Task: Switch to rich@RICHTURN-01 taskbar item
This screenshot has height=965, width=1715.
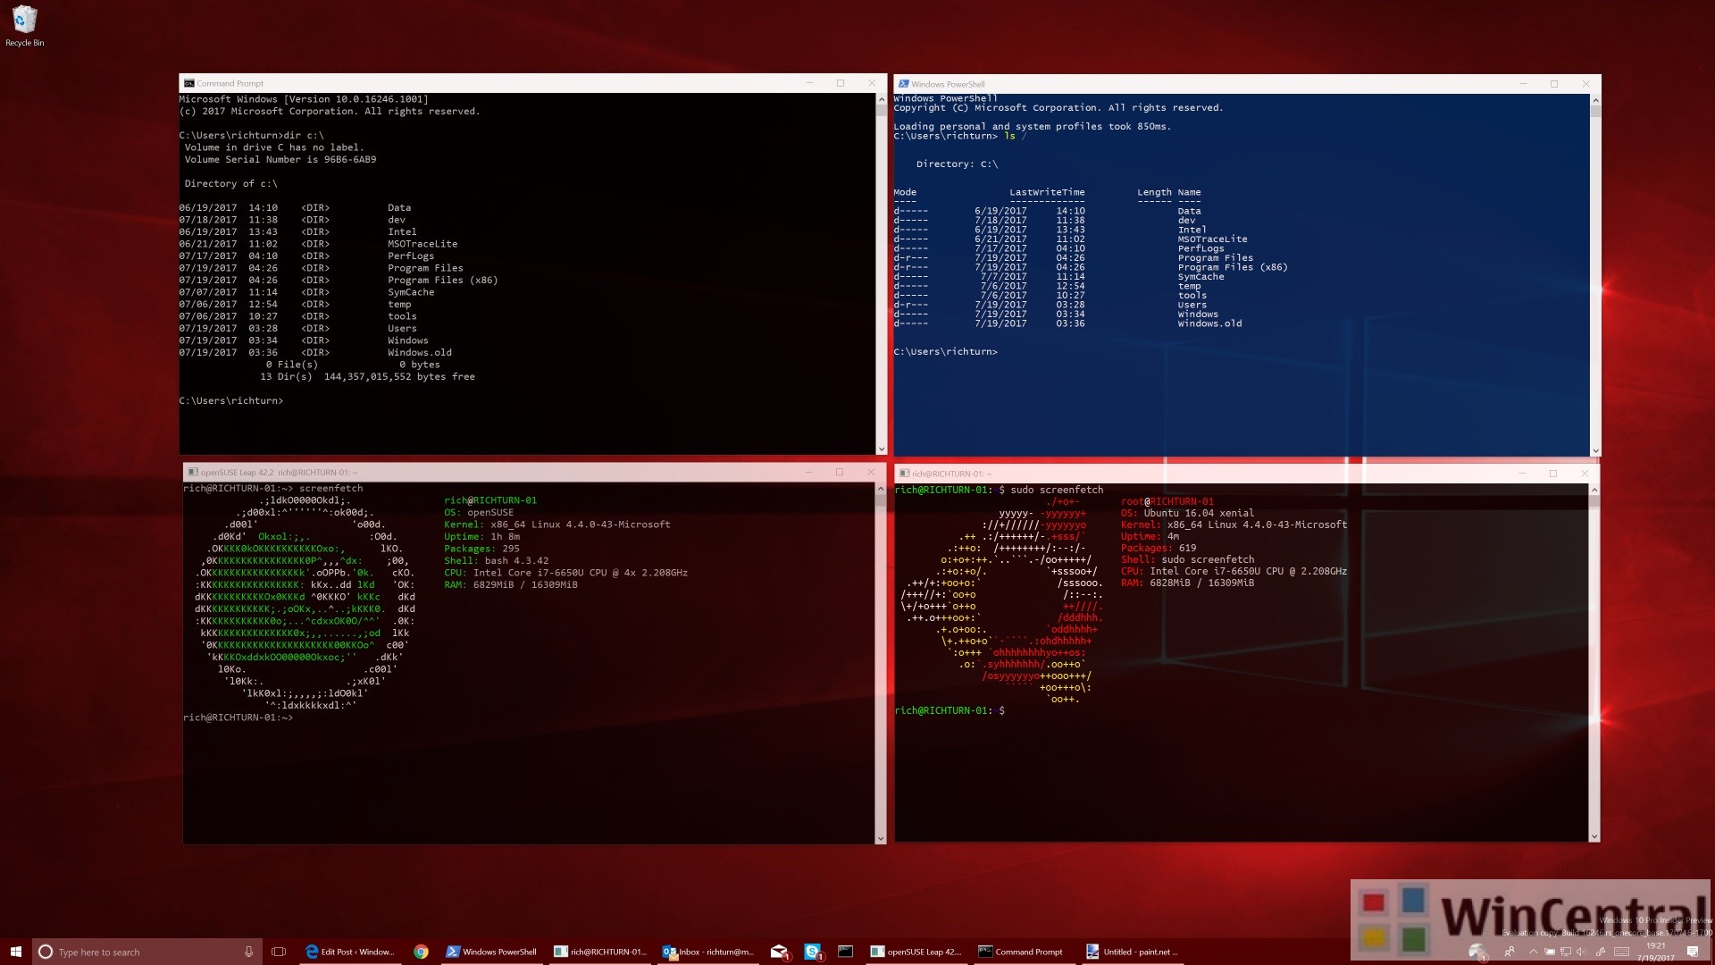Action: 599,952
